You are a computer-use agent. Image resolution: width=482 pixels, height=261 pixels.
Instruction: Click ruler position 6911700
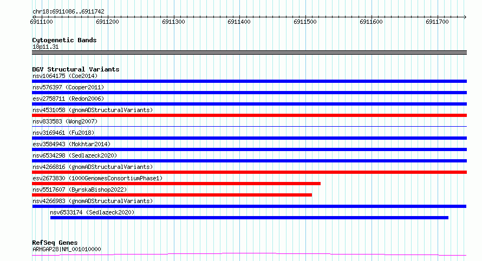click(437, 22)
